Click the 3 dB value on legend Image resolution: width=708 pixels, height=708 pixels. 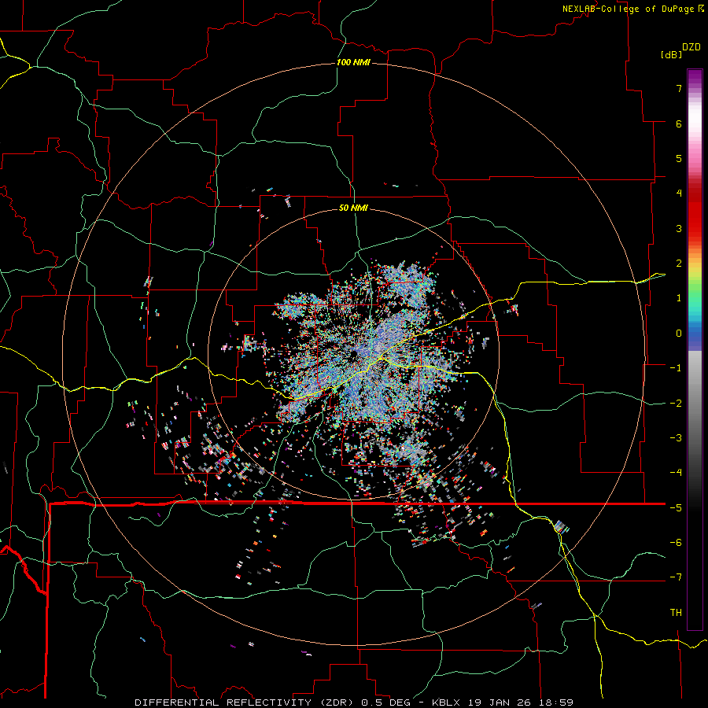tap(679, 228)
